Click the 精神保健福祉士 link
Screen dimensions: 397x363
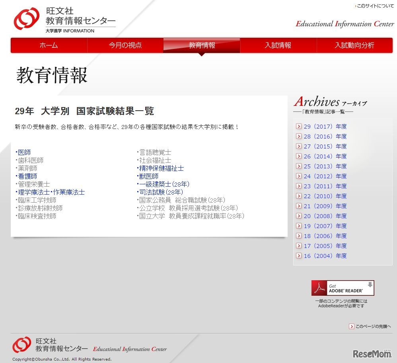point(161,168)
